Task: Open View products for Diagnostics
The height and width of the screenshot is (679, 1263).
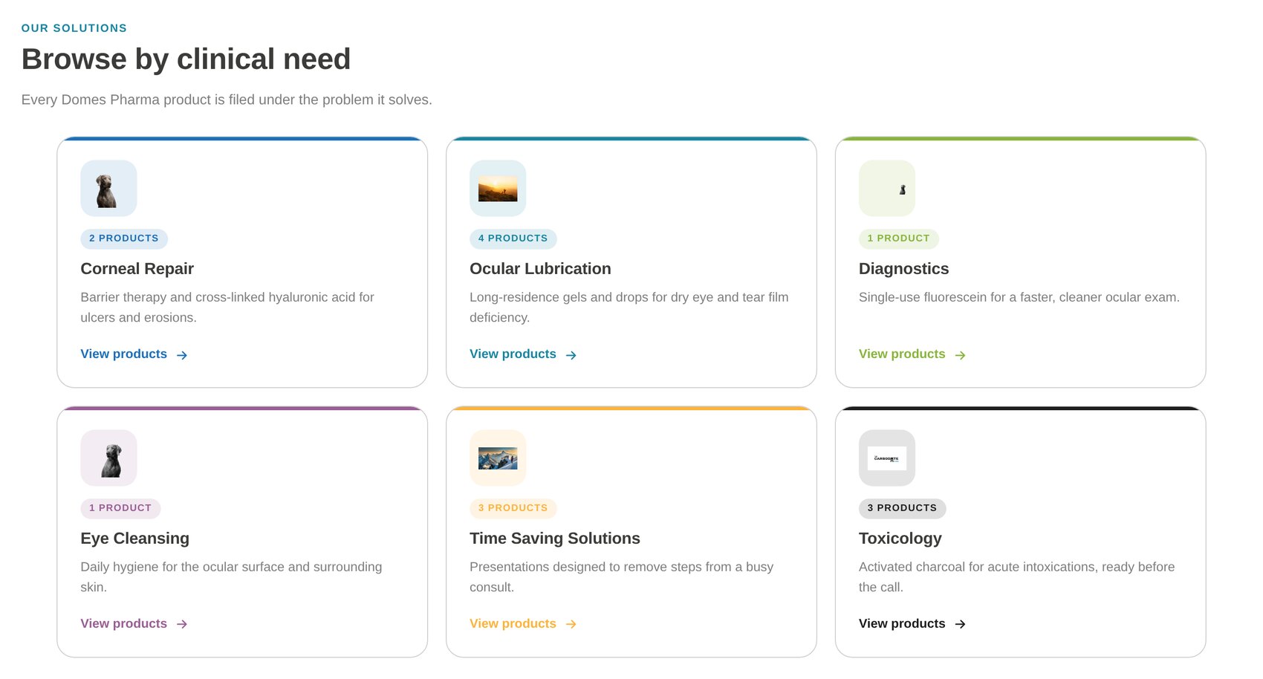Action: (912, 354)
